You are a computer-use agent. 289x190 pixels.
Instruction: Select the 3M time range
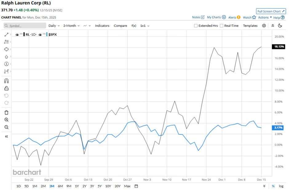point(52,186)
